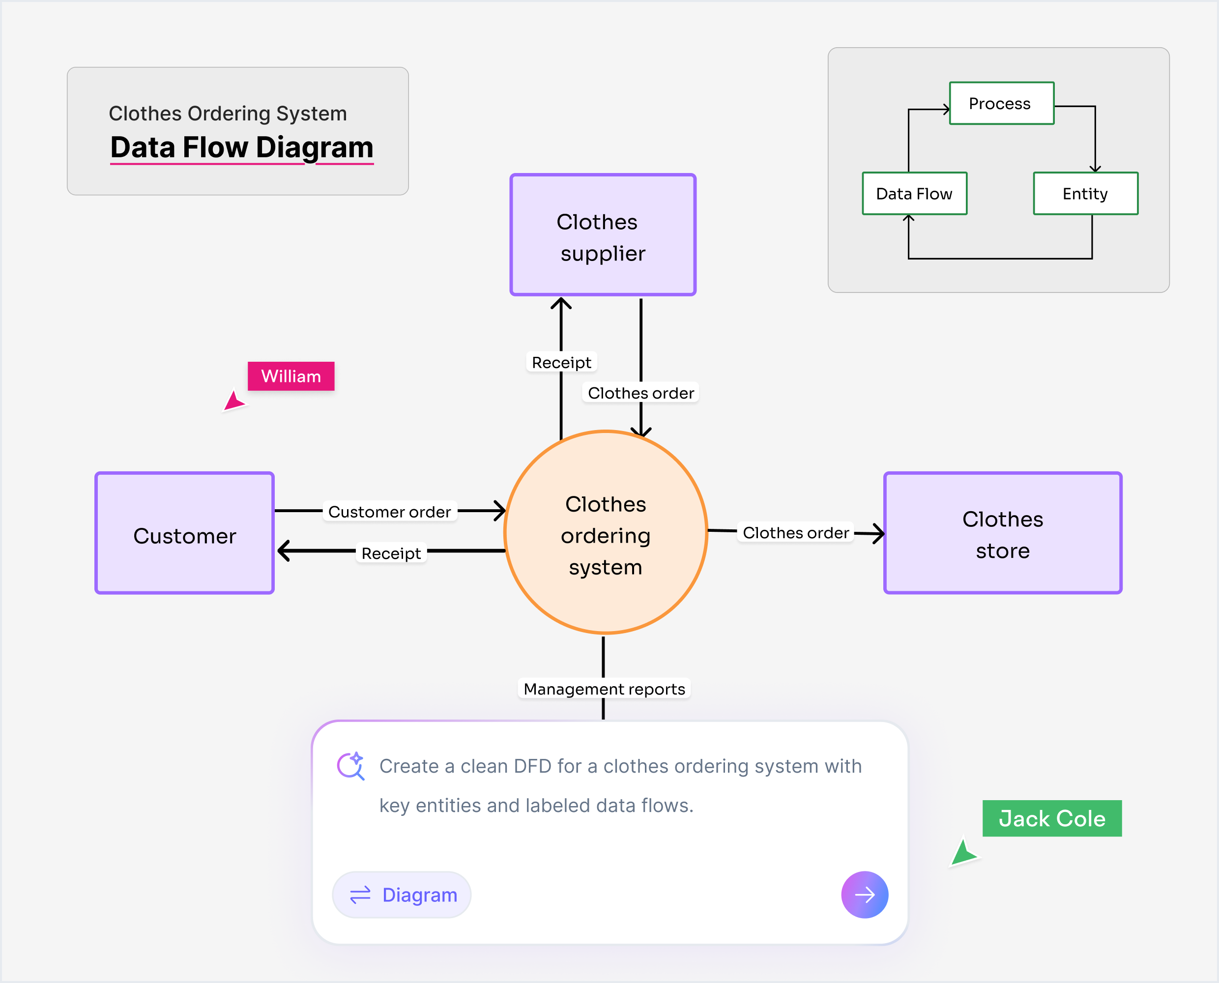
Task: Click the Data Flow Diagram title
Action: click(242, 147)
